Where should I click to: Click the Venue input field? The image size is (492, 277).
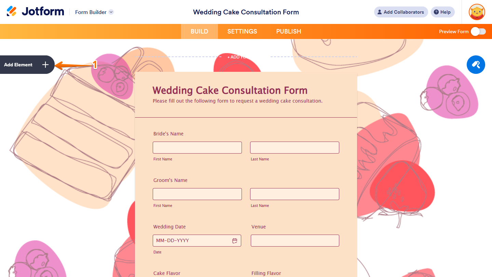(x=295, y=240)
